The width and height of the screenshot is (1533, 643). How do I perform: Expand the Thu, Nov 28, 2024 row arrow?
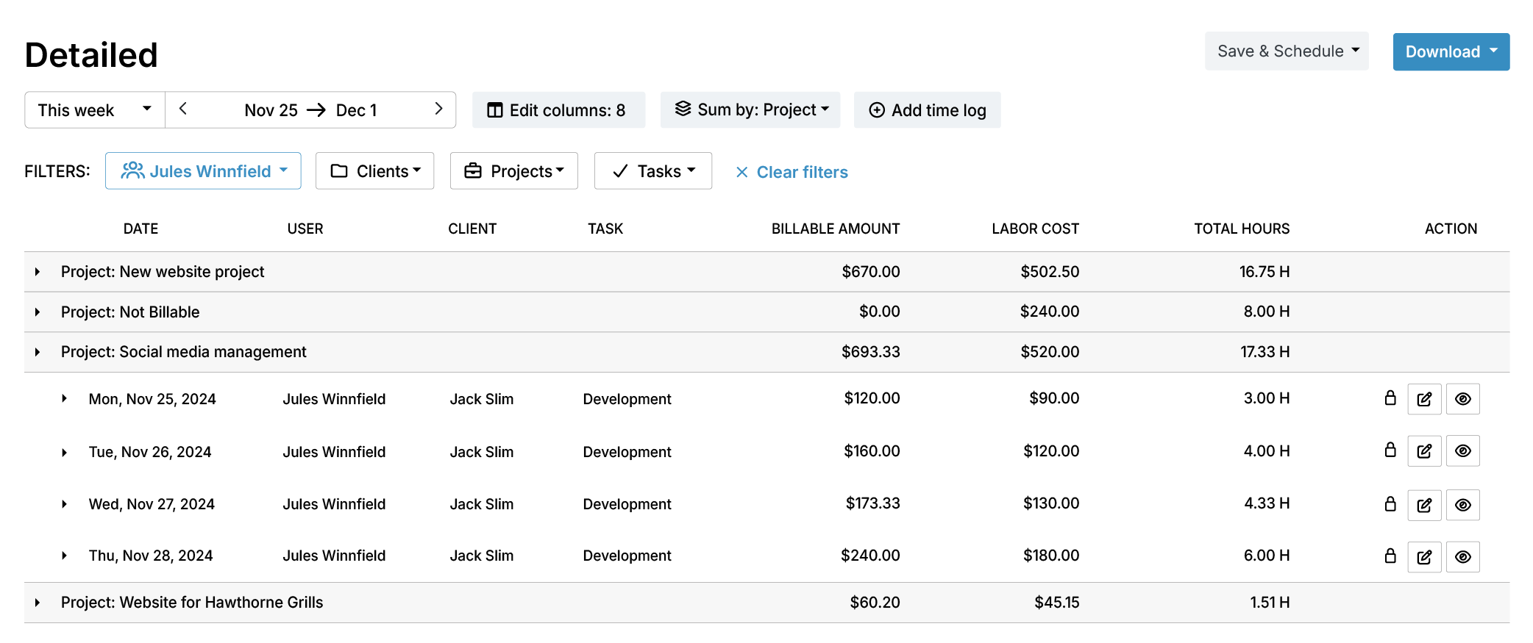[x=65, y=556]
